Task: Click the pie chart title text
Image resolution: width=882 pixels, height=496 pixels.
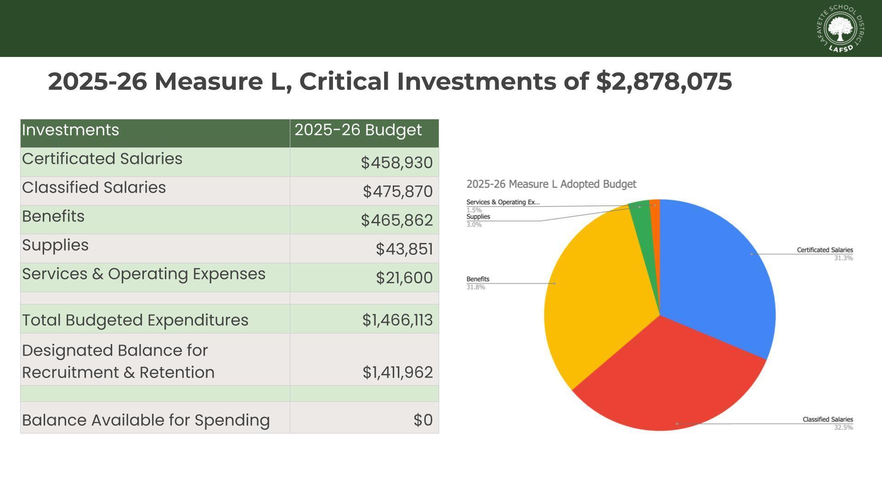Action: coord(551,184)
